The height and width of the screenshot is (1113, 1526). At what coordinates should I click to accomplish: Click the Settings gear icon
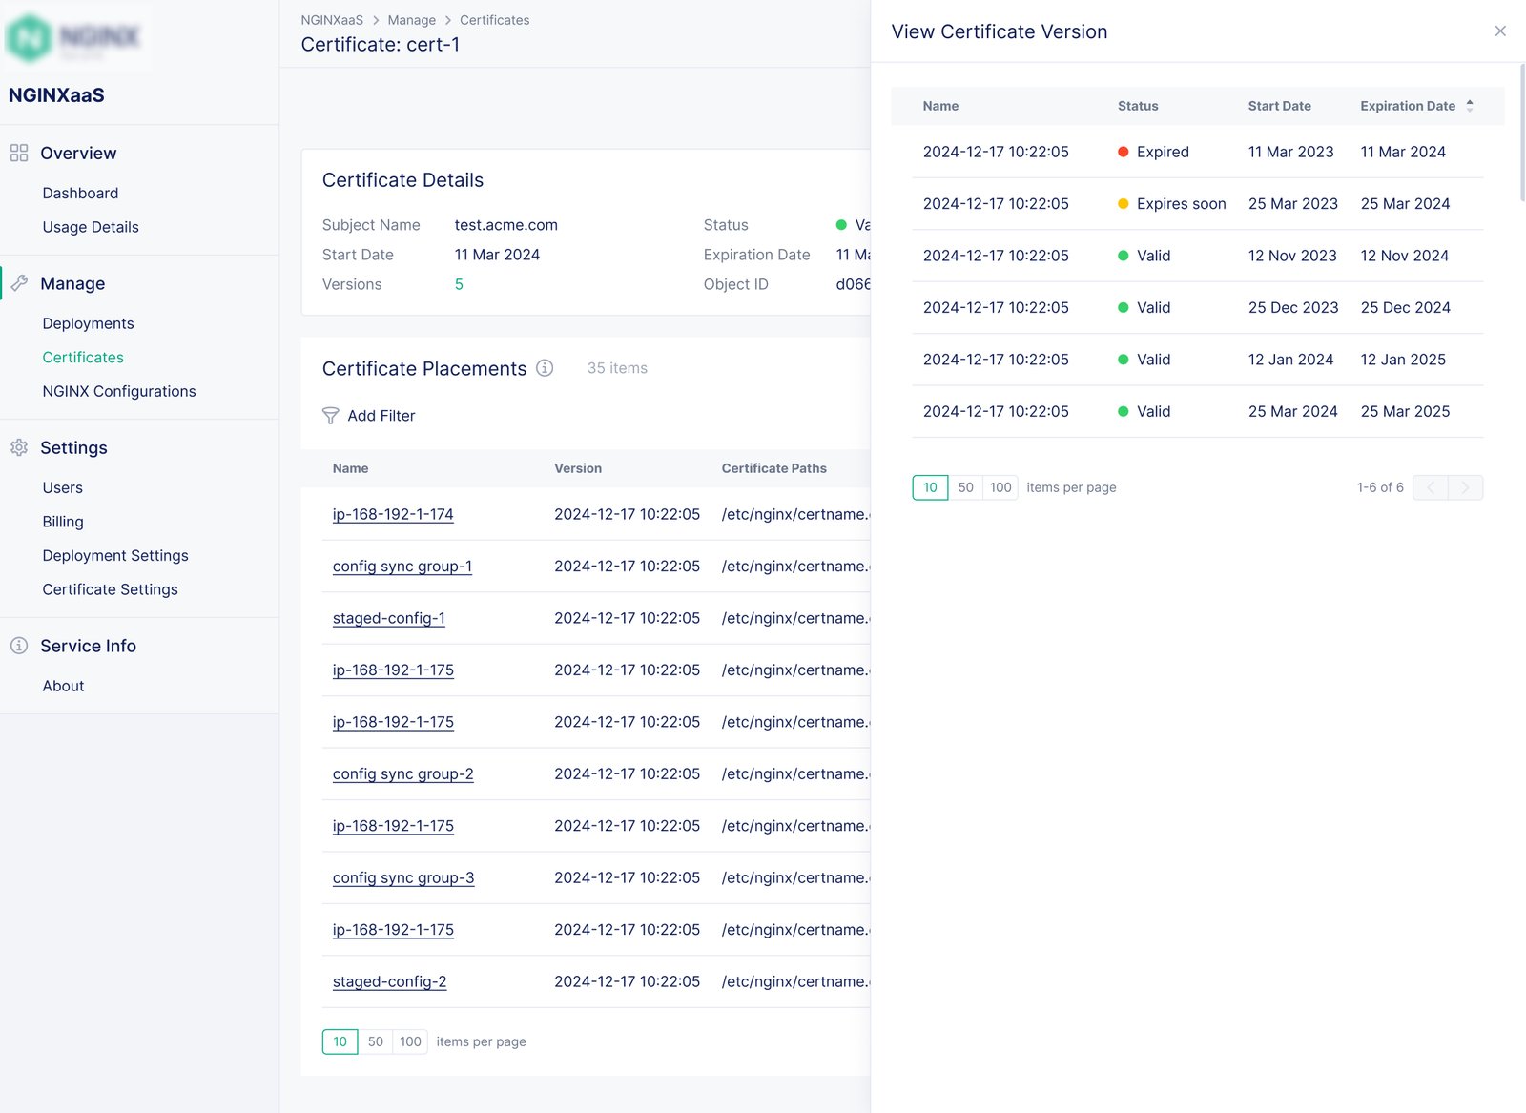coord(19,447)
